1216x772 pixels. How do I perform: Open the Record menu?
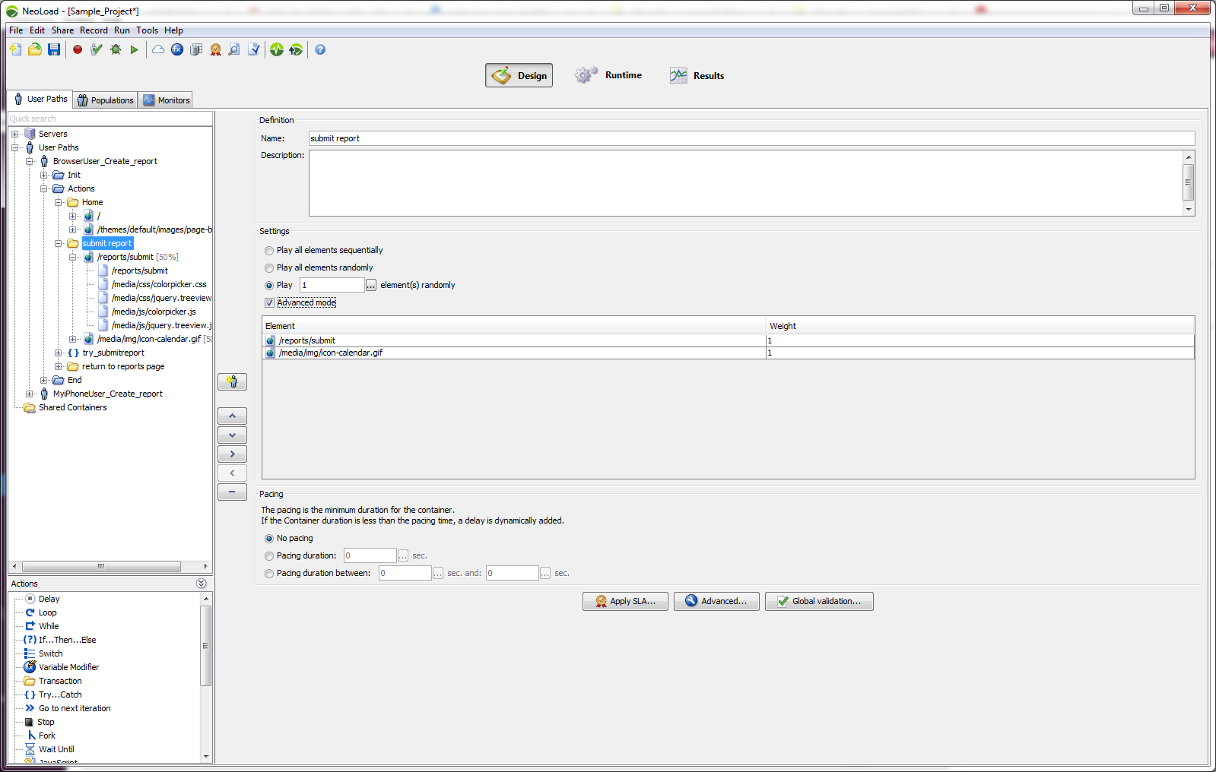(94, 30)
